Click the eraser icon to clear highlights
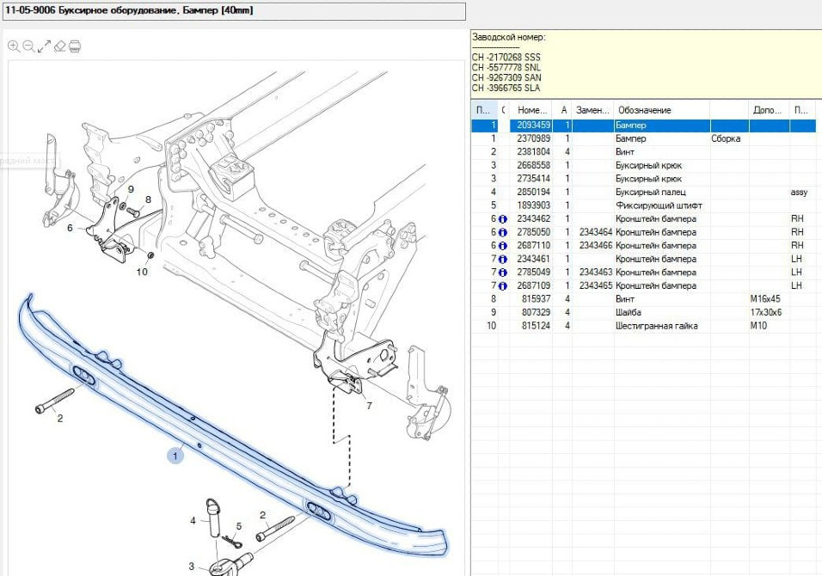822x576 pixels. point(59,46)
